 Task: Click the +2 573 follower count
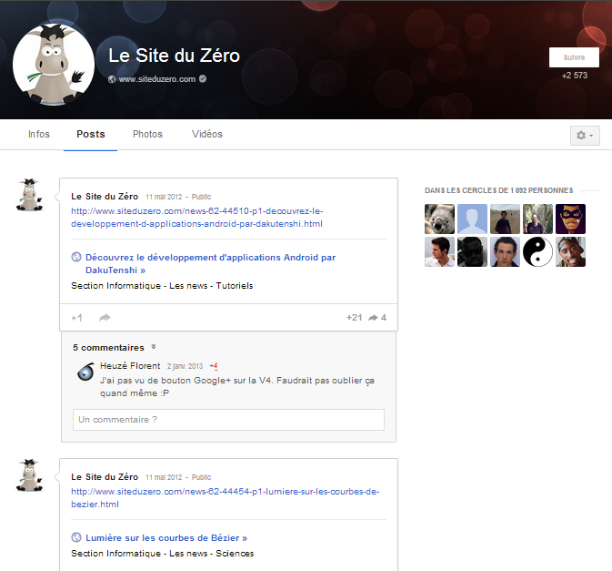pos(574,76)
